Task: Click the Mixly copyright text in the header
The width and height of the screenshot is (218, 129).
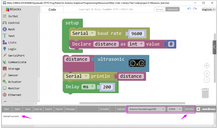Action: (x=106, y=9)
